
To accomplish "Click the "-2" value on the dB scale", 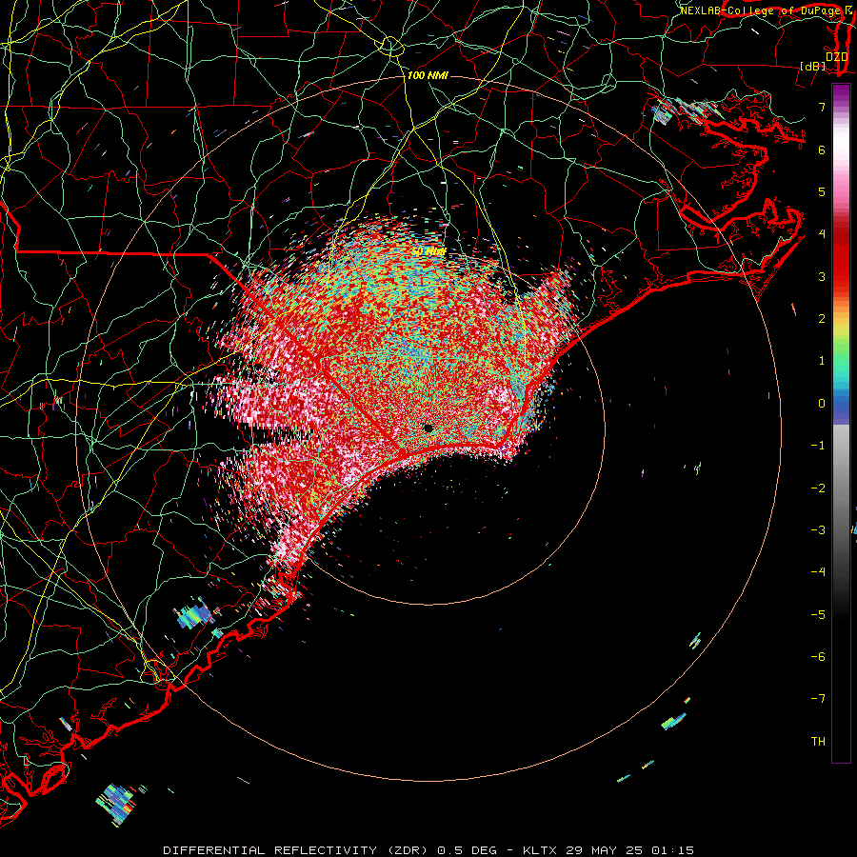I will (818, 488).
